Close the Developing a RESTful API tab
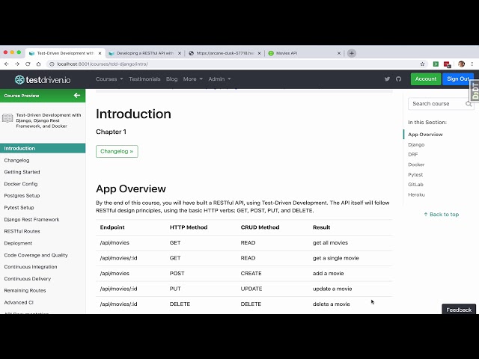 (180, 53)
